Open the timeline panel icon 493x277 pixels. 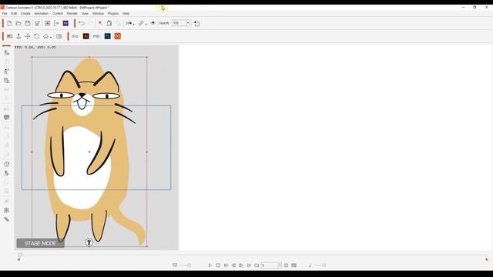pos(293,265)
